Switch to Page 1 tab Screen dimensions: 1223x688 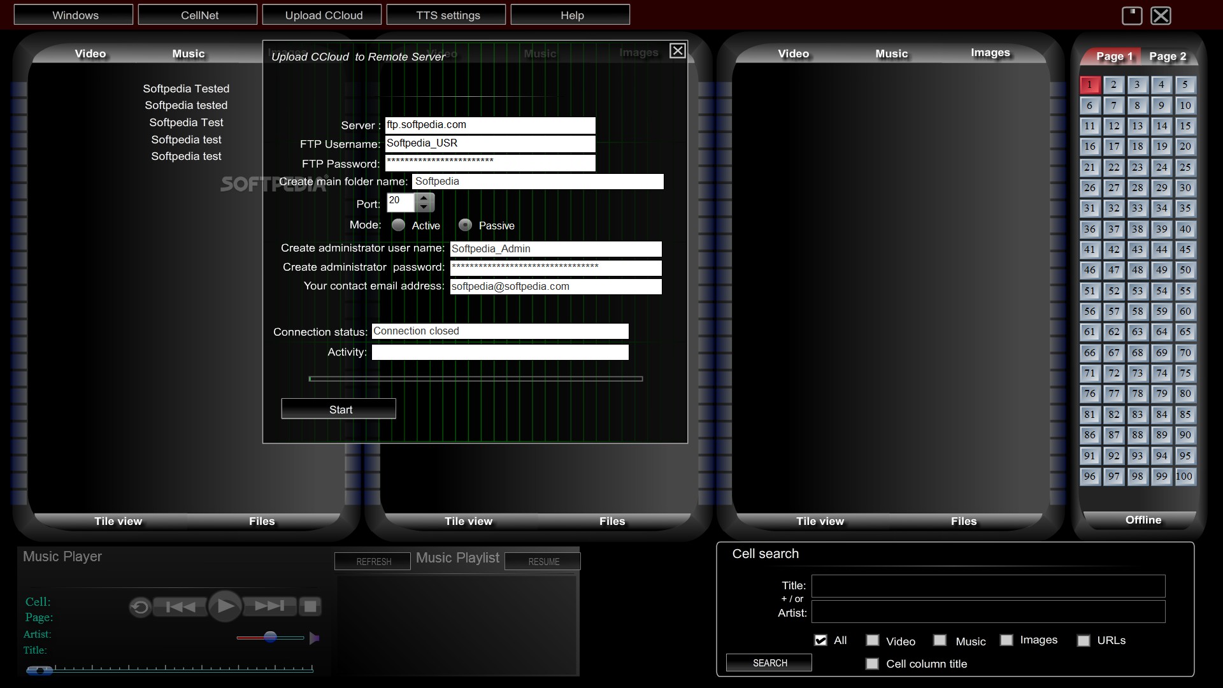tap(1113, 56)
